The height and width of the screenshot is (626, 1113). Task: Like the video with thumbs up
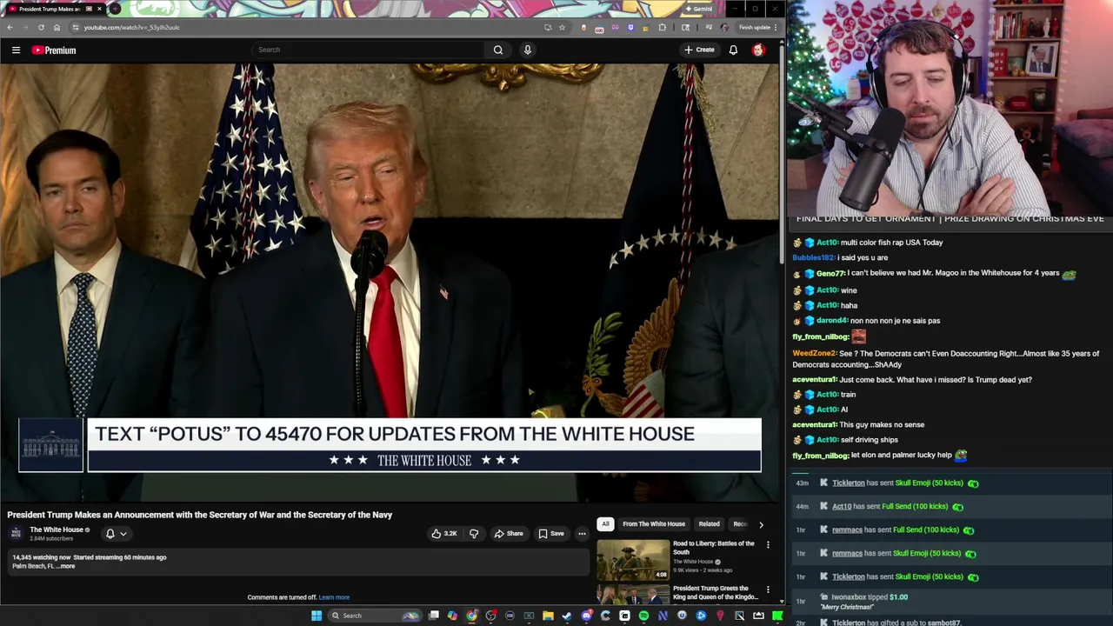tap(444, 534)
